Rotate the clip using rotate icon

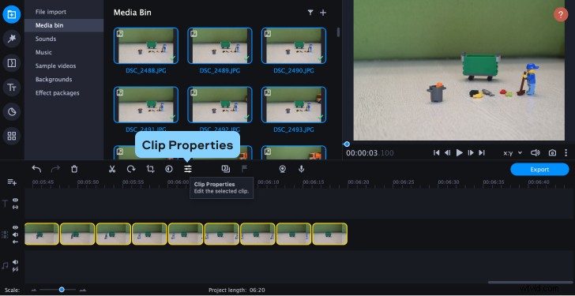pos(131,169)
